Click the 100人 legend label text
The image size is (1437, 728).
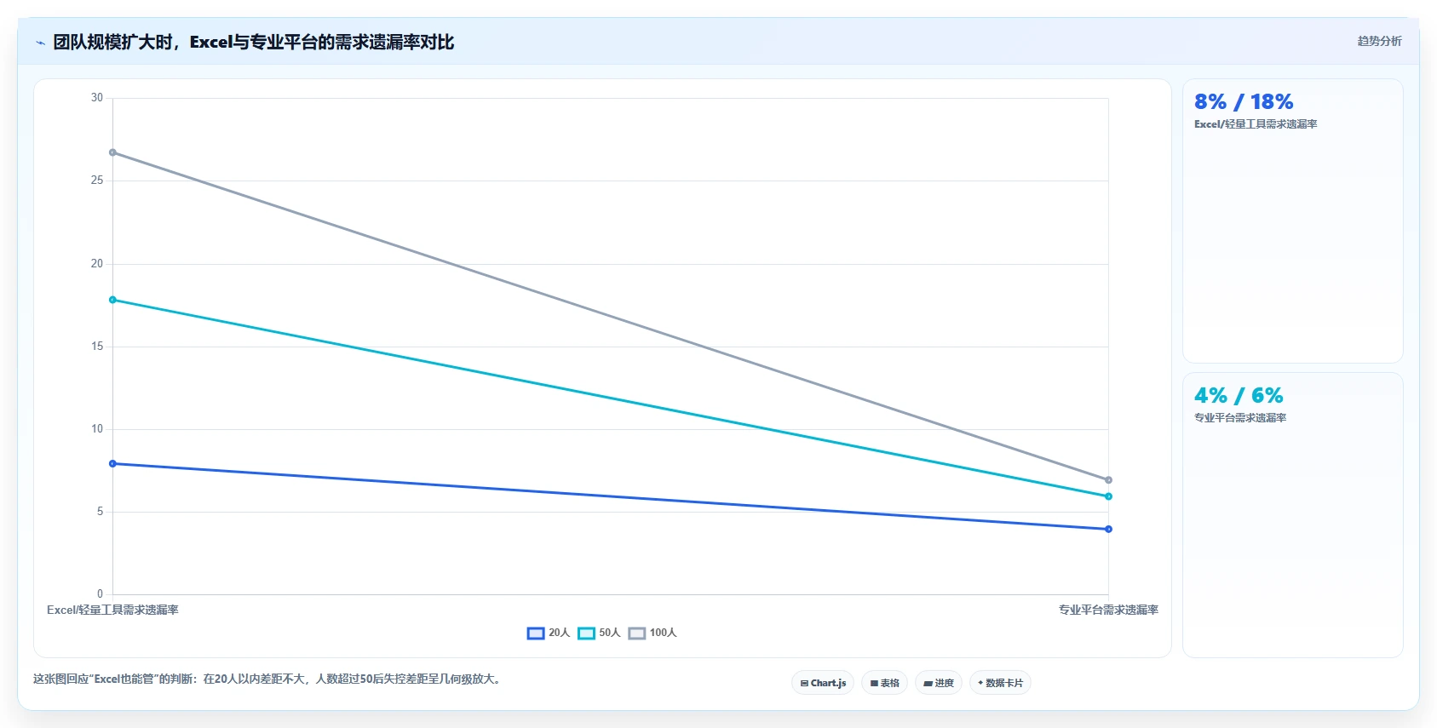pyautogui.click(x=663, y=633)
